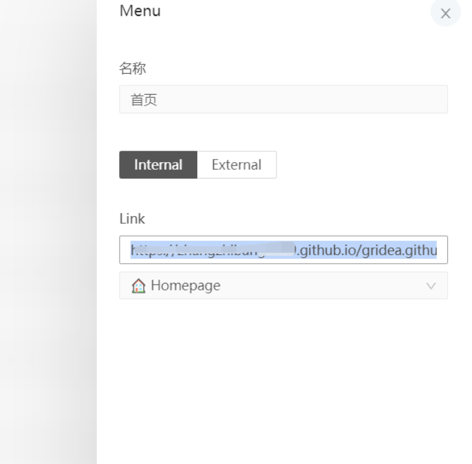The width and height of the screenshot is (472, 464).
Task: Close the Menu drawer with the X icon
Action: tap(445, 14)
